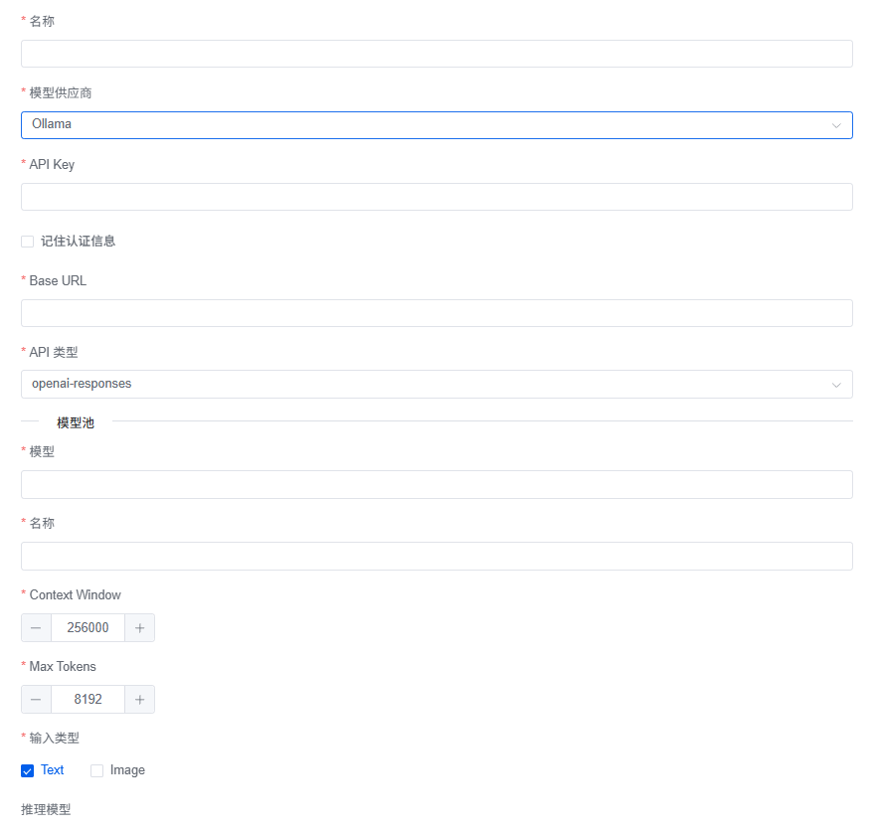Increase the Context Window value with plus
Screen dimensions: 878x831
click(x=139, y=628)
